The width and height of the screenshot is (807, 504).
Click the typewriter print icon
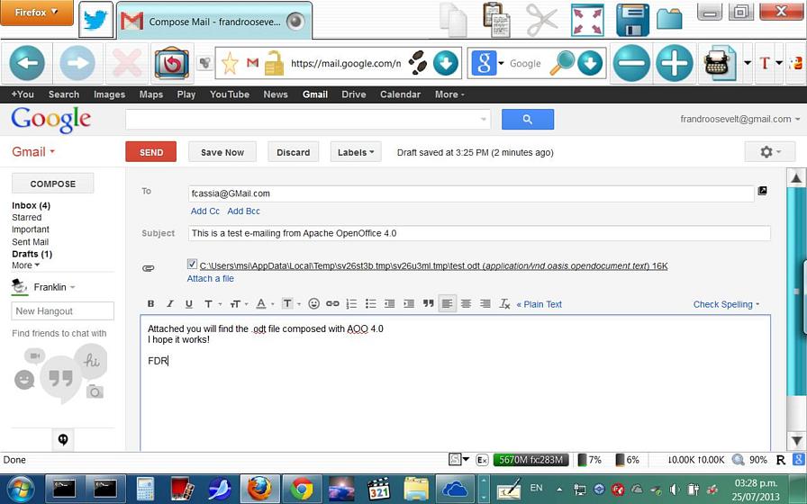pyautogui.click(x=720, y=63)
